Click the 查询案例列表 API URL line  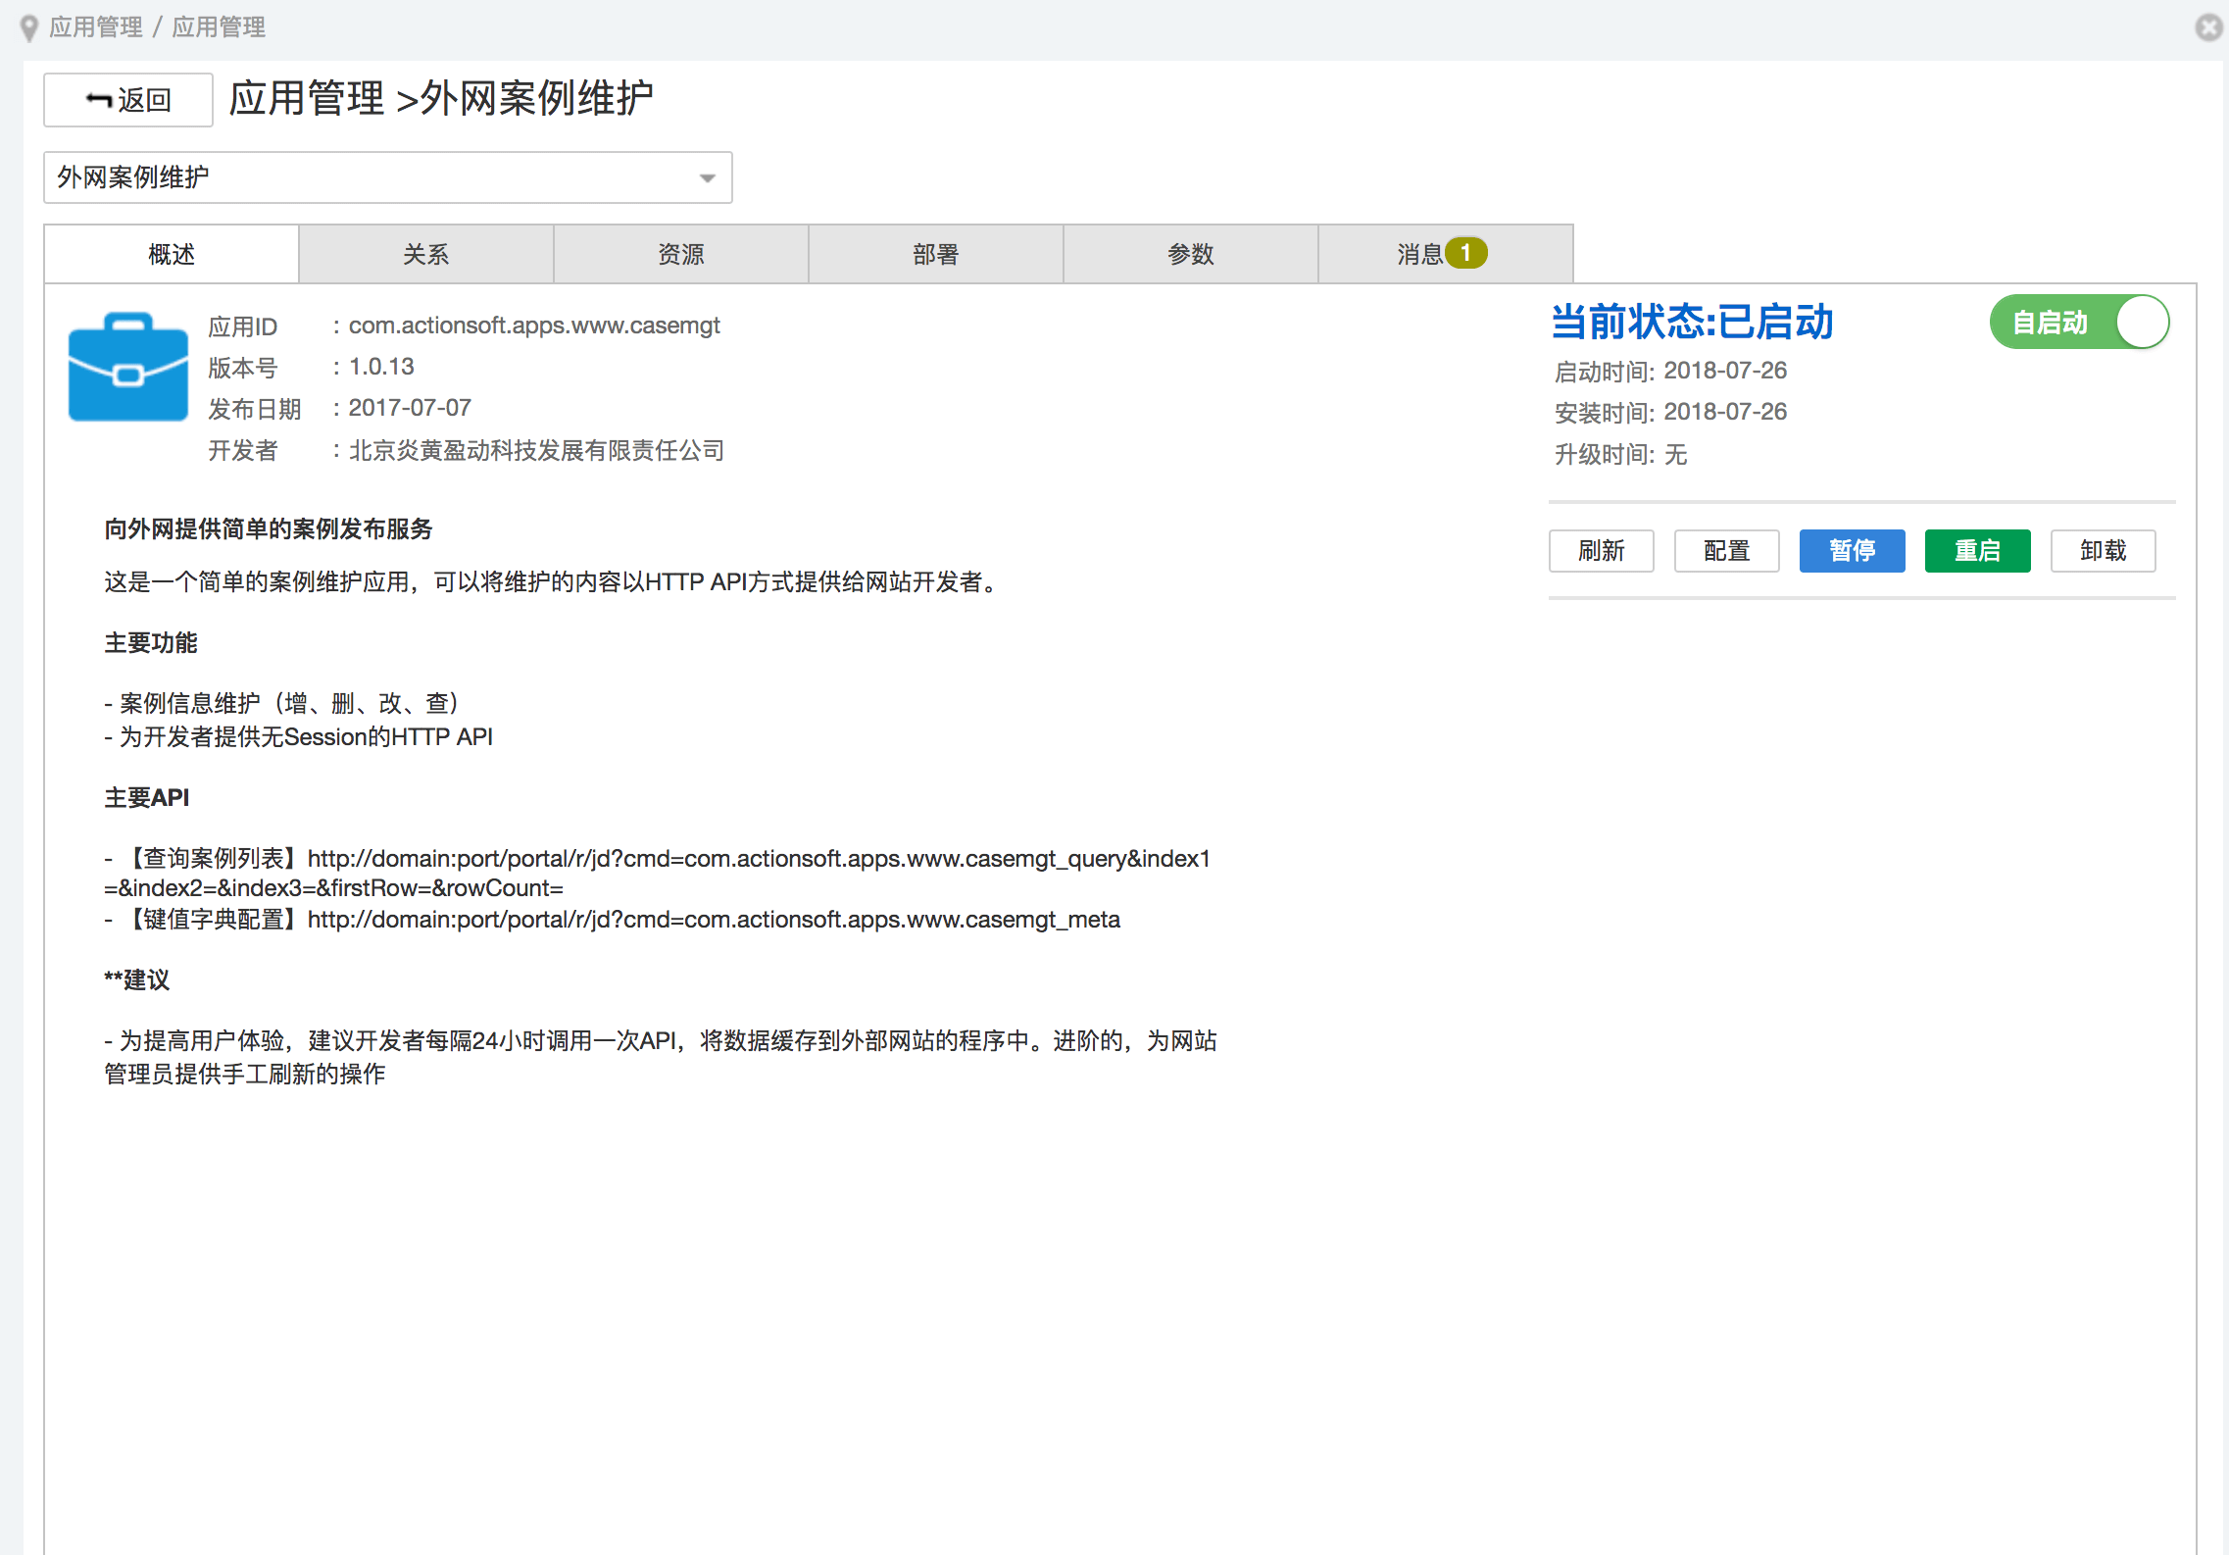pyautogui.click(x=658, y=873)
